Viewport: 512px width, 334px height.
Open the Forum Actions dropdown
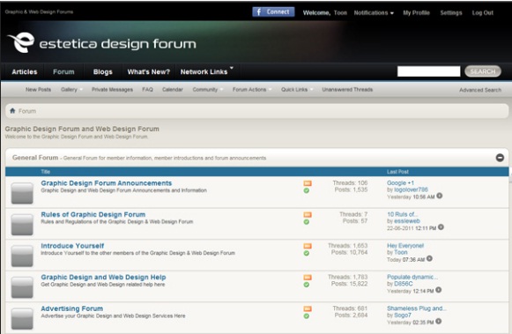click(x=252, y=90)
